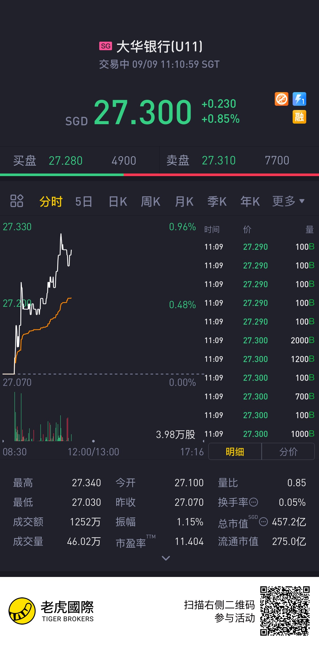Tap the Tiger Brokers logo
Image resolution: width=319 pixels, height=645 pixels.
(x=51, y=611)
